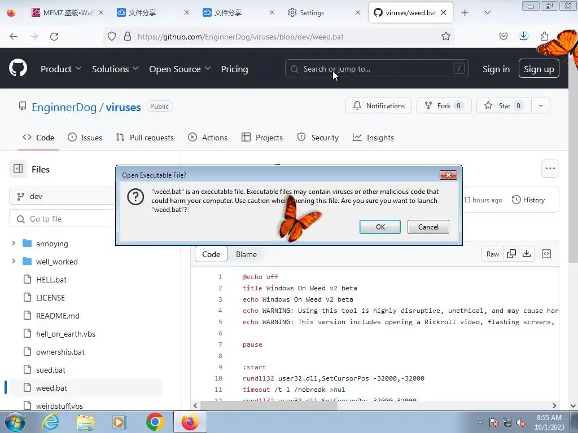This screenshot has width=578, height=433.
Task: Switch to the Blame view
Action: tap(246, 254)
